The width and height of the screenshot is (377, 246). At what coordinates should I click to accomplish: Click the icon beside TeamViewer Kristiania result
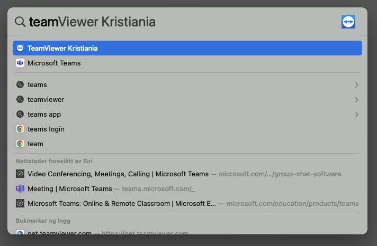click(x=20, y=48)
